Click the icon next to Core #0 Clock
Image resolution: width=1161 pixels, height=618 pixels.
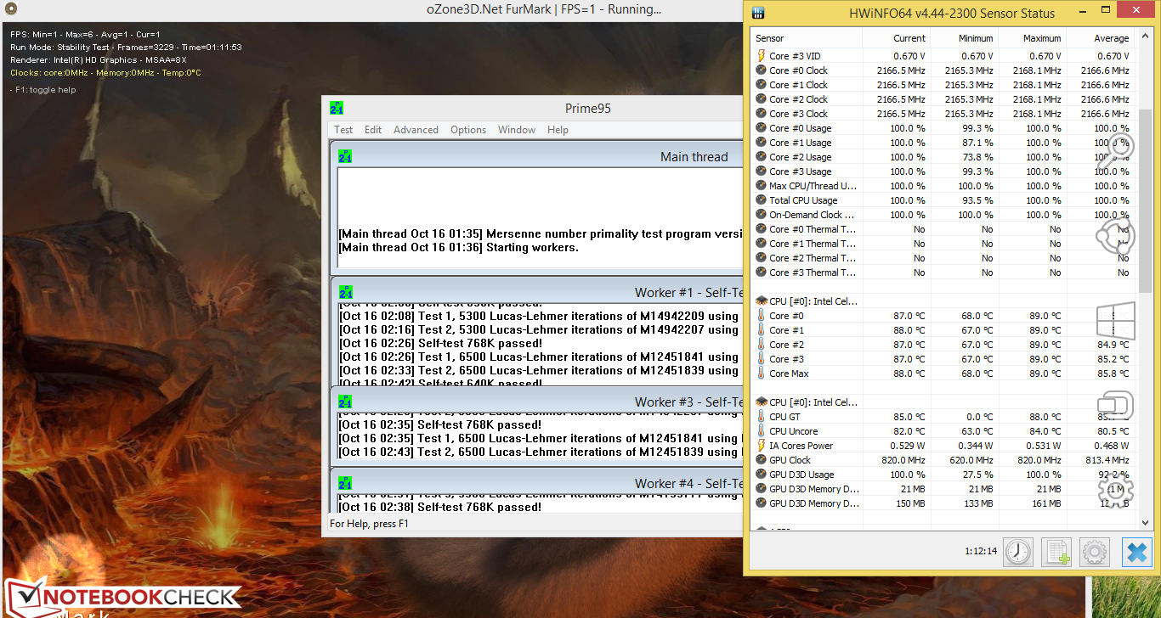click(x=761, y=70)
